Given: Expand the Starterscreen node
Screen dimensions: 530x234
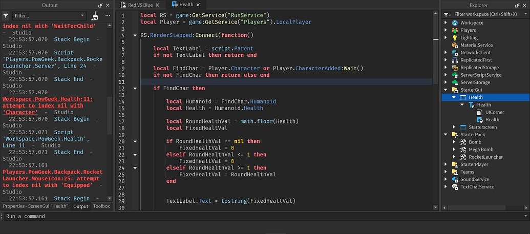Looking at the screenshot, I should click(454, 127).
